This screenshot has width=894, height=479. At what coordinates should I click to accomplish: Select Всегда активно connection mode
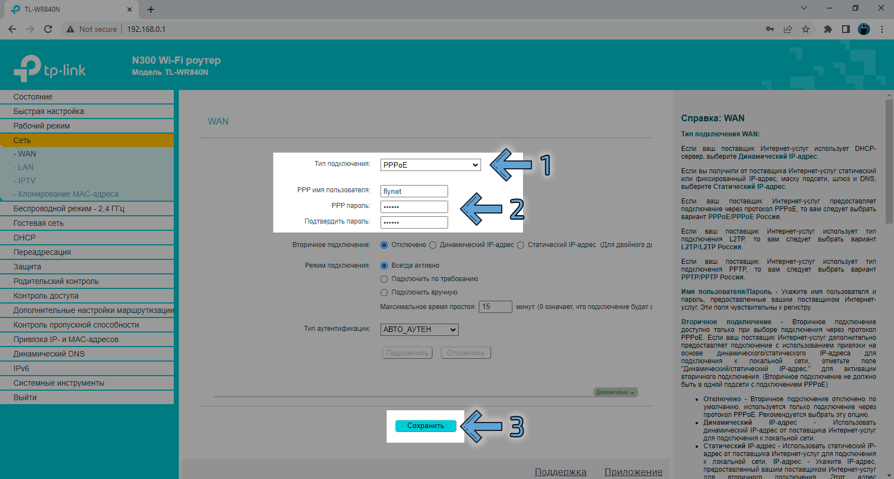(x=384, y=265)
